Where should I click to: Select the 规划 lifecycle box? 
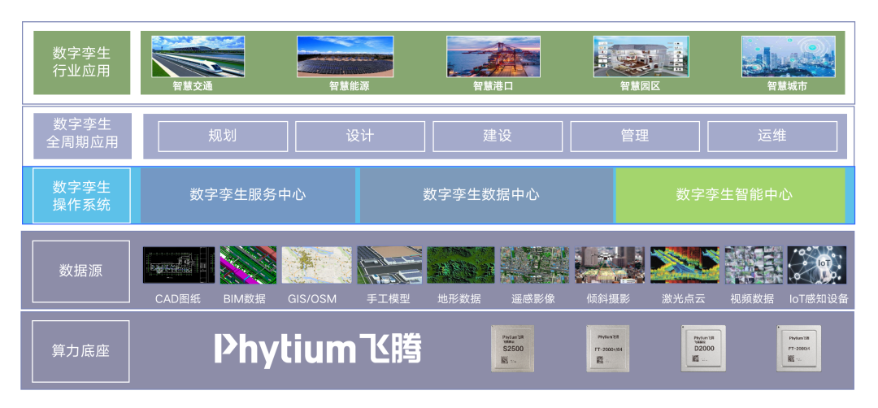coord(223,136)
